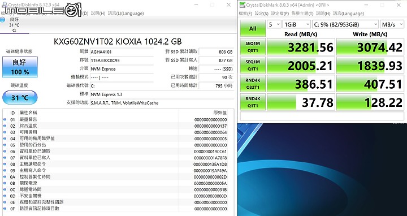Click the features field S.M.A.R.T., TRIM, VolatileWriteCache

coord(162,103)
